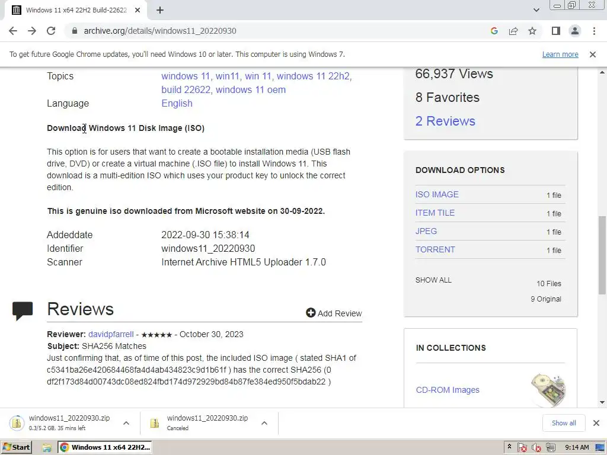Open the Action Center flag tray icon

tap(522, 448)
